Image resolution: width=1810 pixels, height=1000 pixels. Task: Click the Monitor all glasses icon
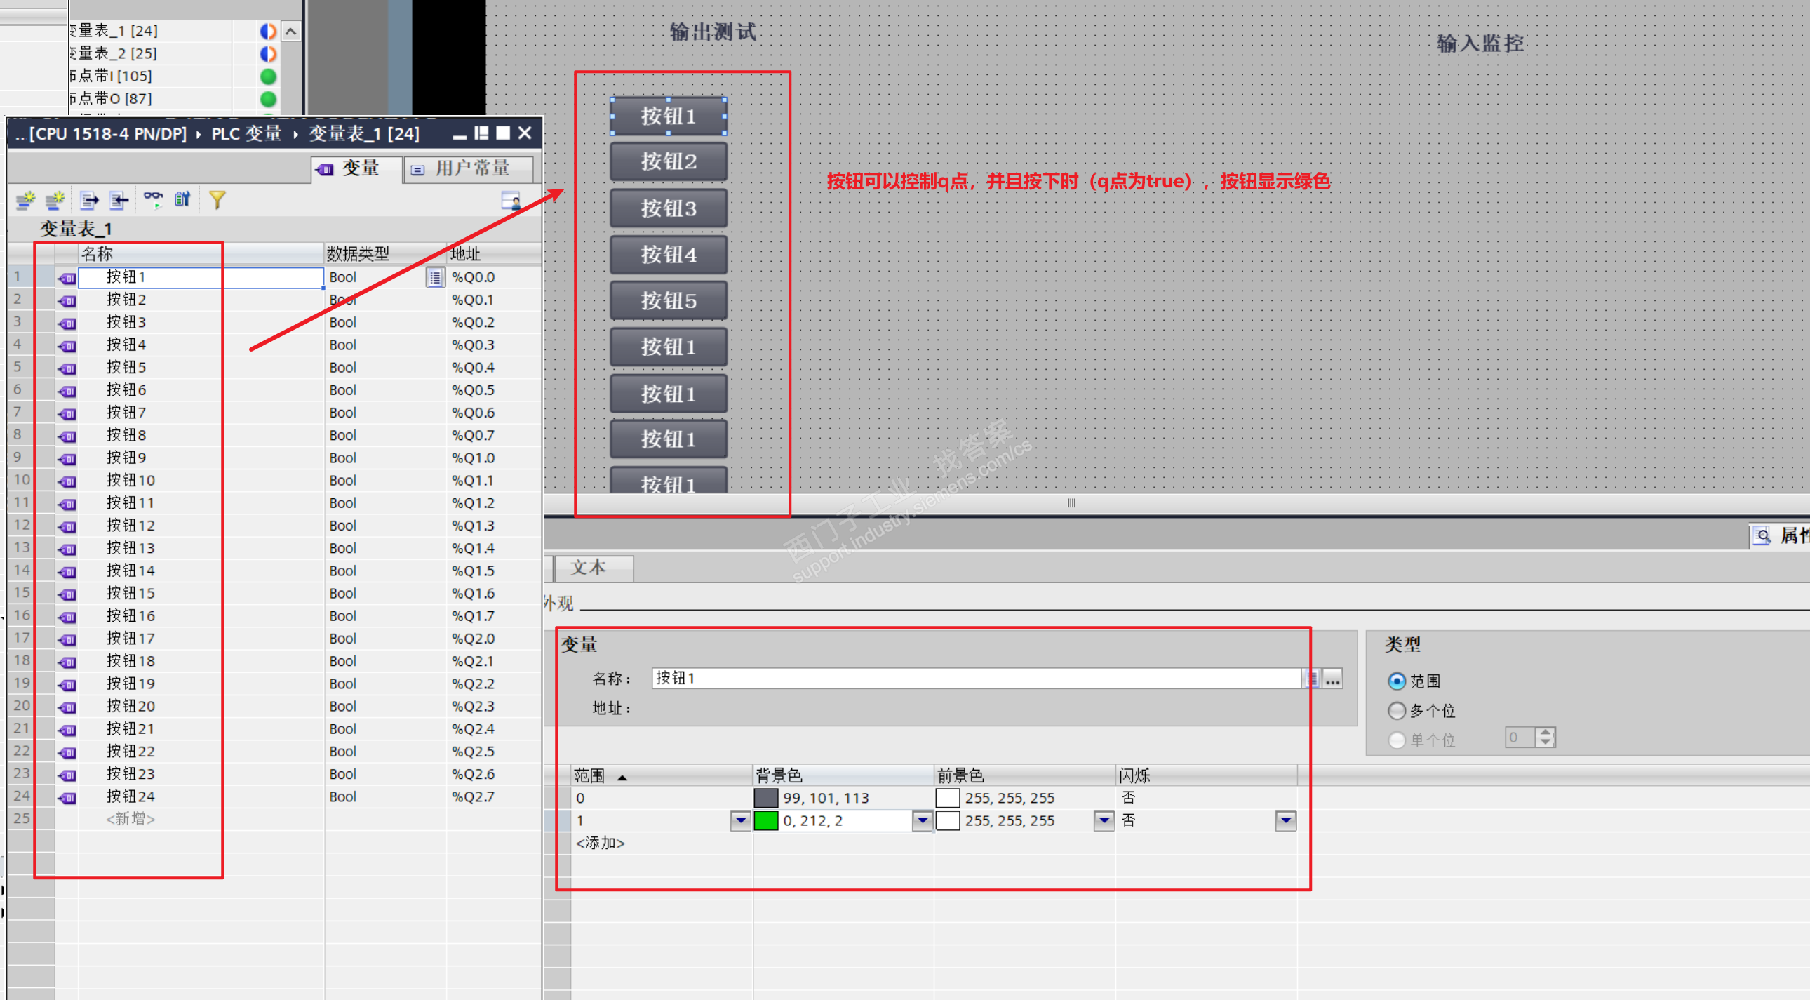click(153, 199)
